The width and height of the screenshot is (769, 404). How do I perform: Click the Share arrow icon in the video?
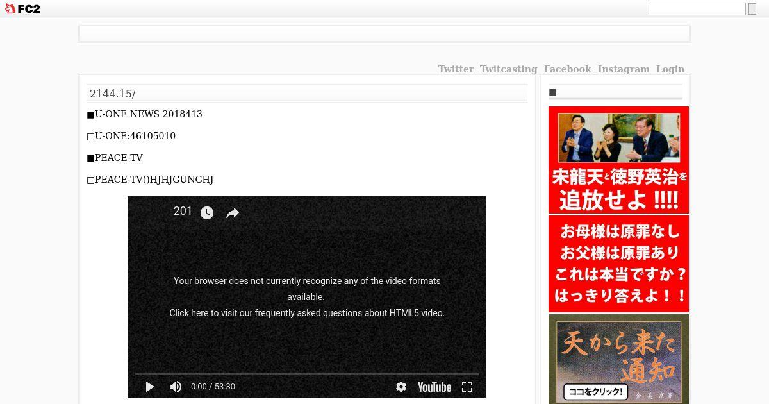pyautogui.click(x=233, y=213)
